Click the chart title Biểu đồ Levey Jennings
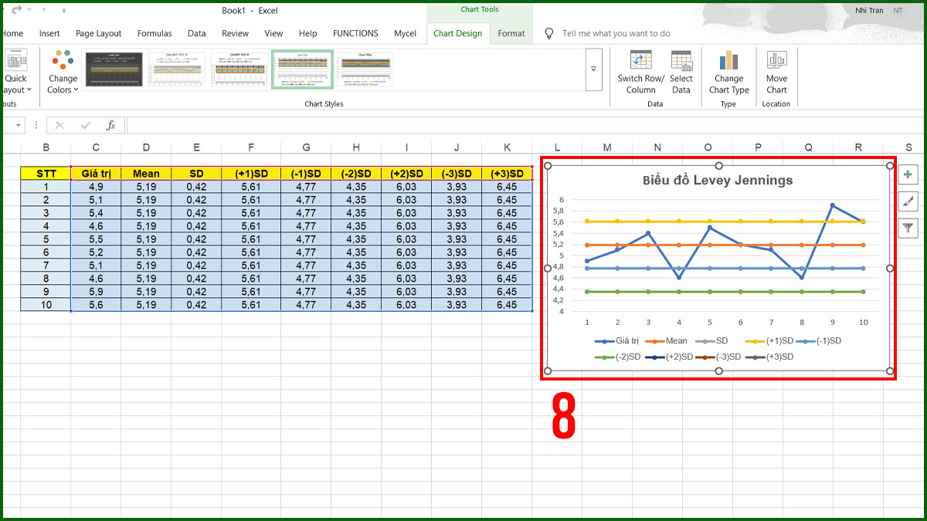Viewport: 927px width, 521px height. 718,180
